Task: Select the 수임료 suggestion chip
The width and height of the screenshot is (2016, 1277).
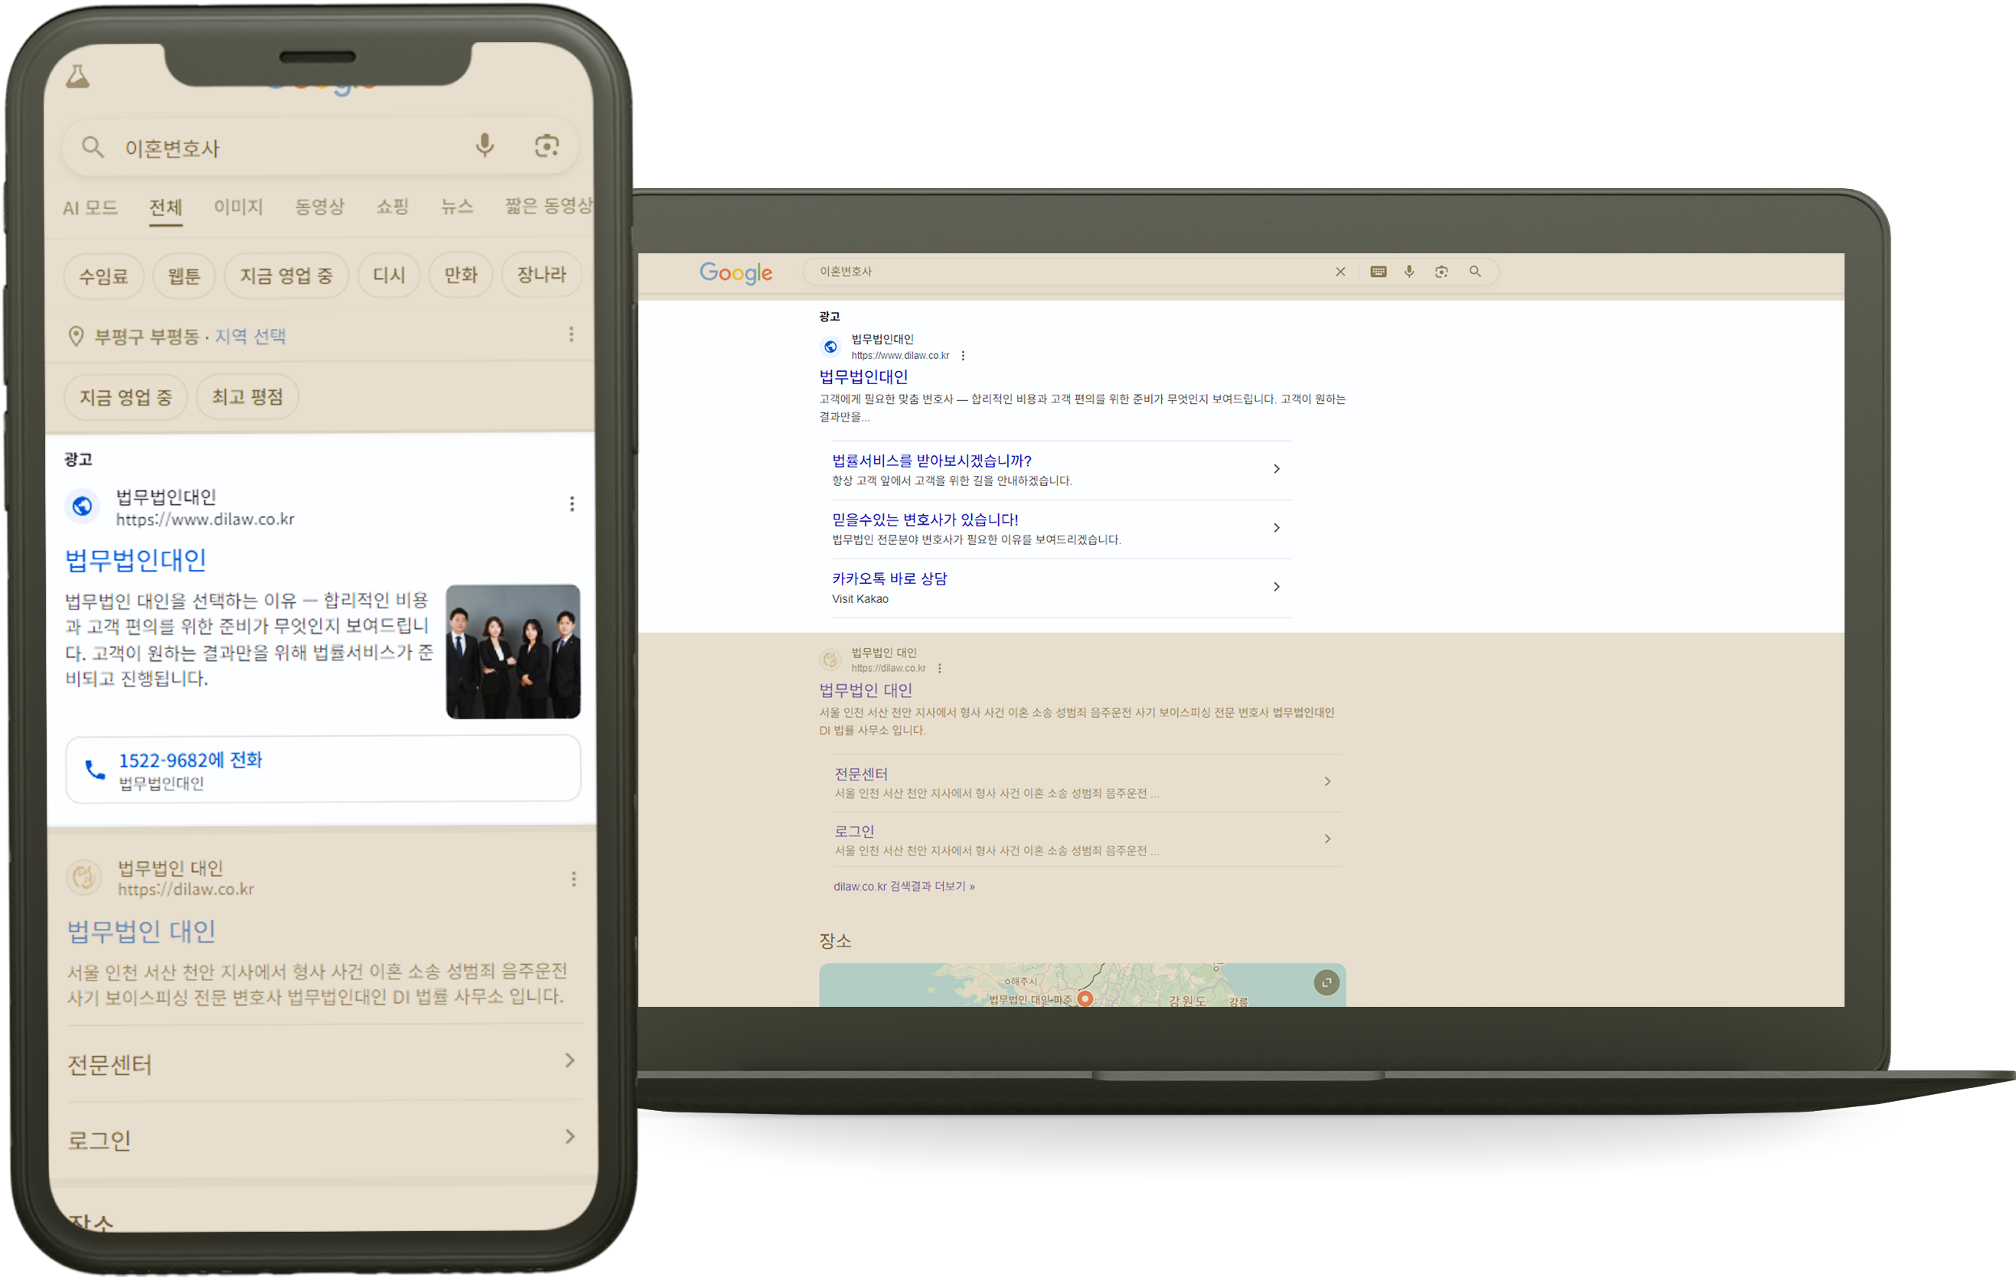Action: tap(104, 275)
